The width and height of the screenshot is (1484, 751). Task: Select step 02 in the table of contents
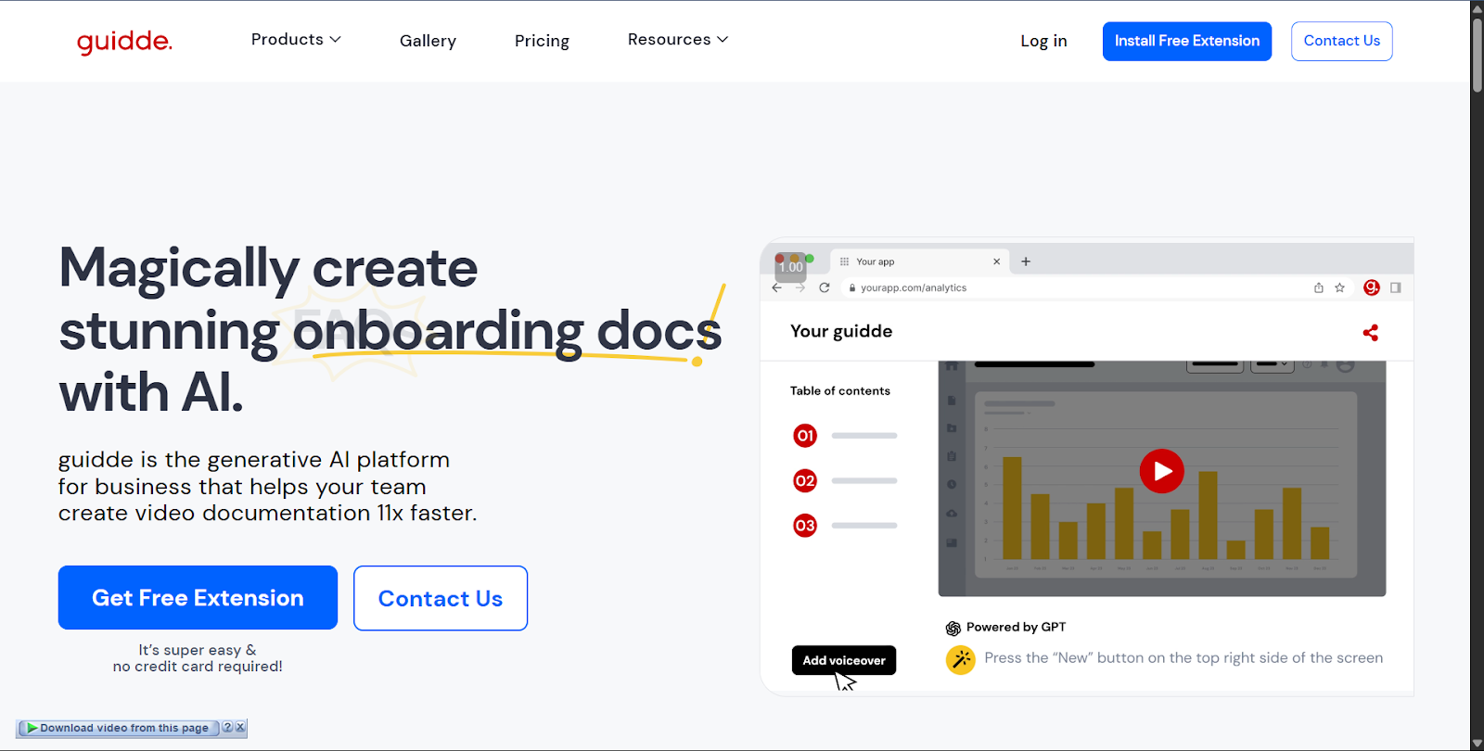point(805,480)
